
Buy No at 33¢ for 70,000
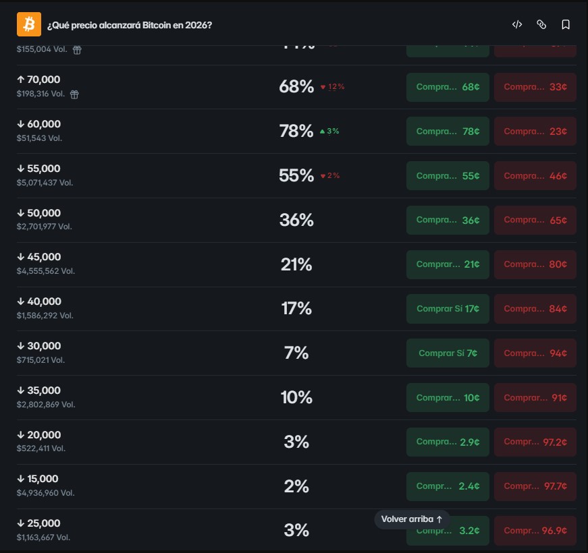tap(535, 87)
